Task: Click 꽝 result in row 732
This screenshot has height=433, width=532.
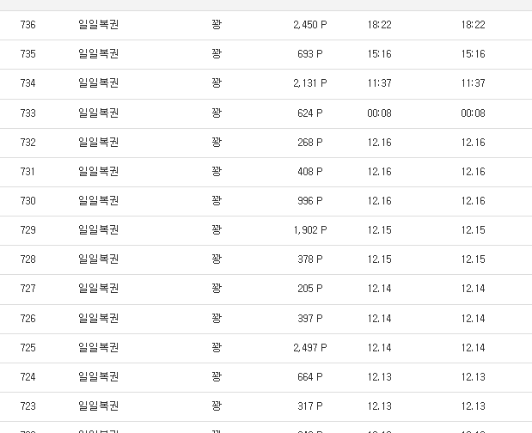Action: click(x=217, y=143)
